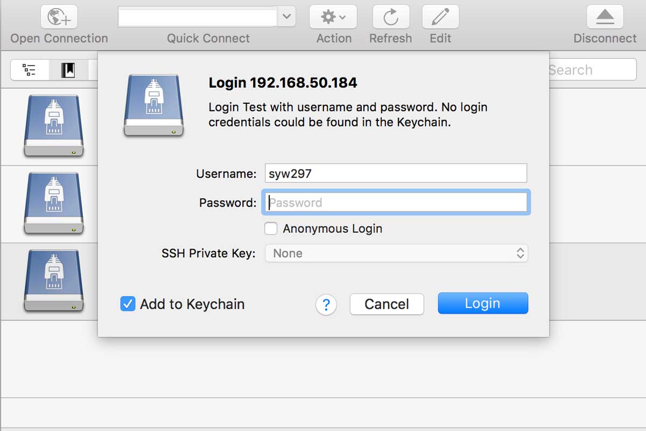646x431 pixels.
Task: Switch to outline list view icon
Action: pos(29,70)
